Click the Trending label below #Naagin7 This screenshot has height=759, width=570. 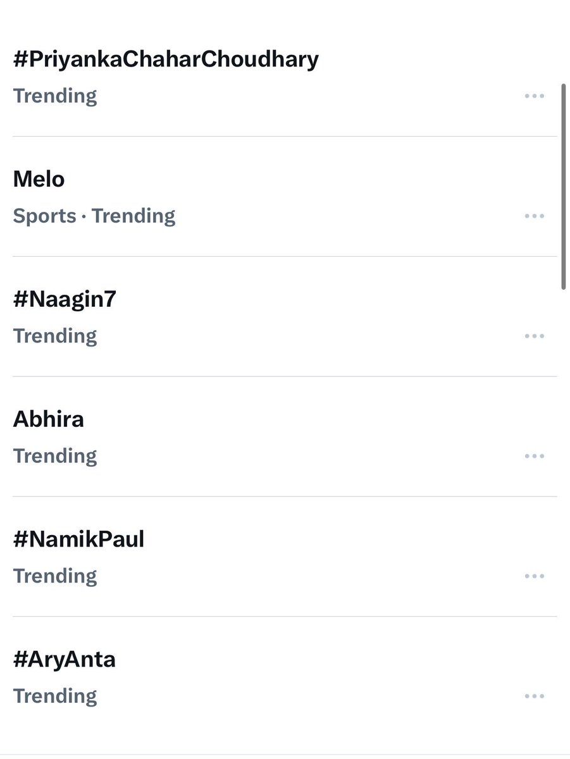click(55, 336)
